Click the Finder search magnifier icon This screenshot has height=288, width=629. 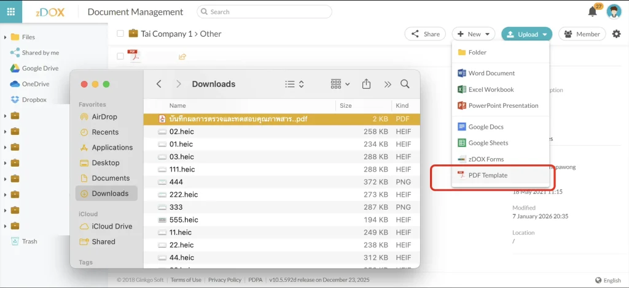(405, 84)
